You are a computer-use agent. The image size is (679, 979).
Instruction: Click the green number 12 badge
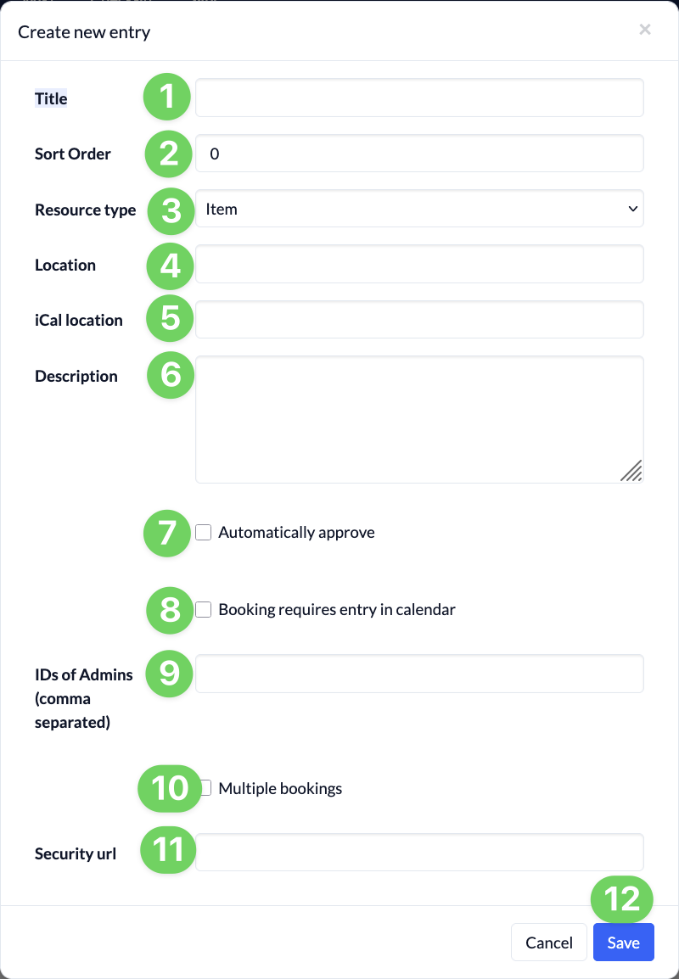(623, 899)
